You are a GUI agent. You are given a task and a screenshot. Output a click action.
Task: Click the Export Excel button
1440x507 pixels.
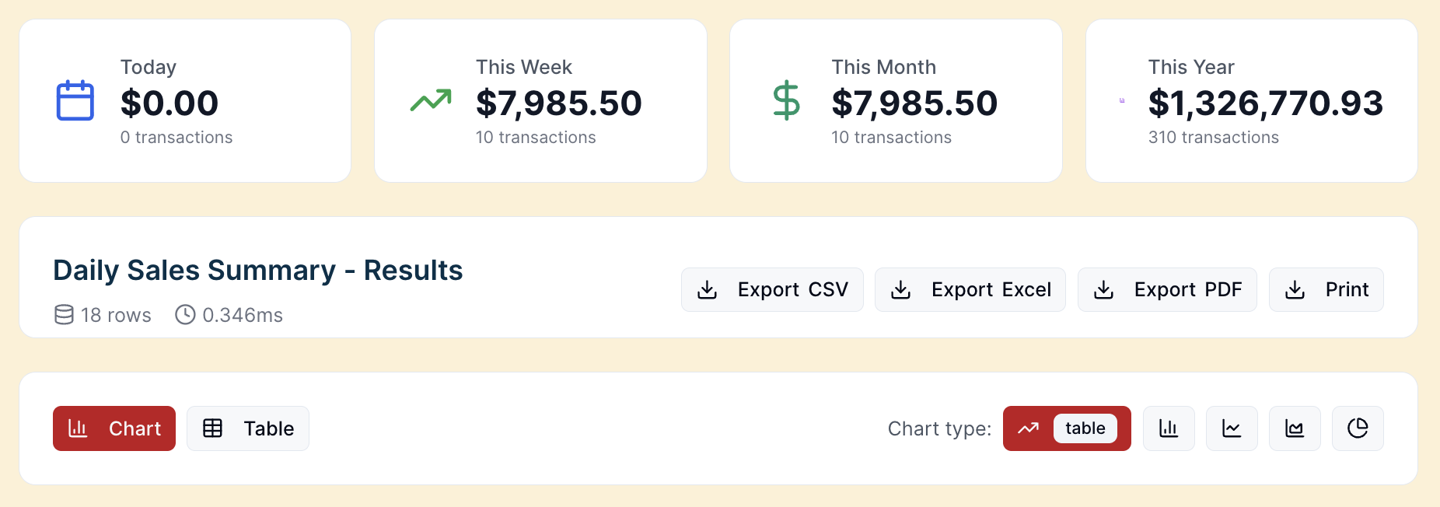[x=970, y=290]
